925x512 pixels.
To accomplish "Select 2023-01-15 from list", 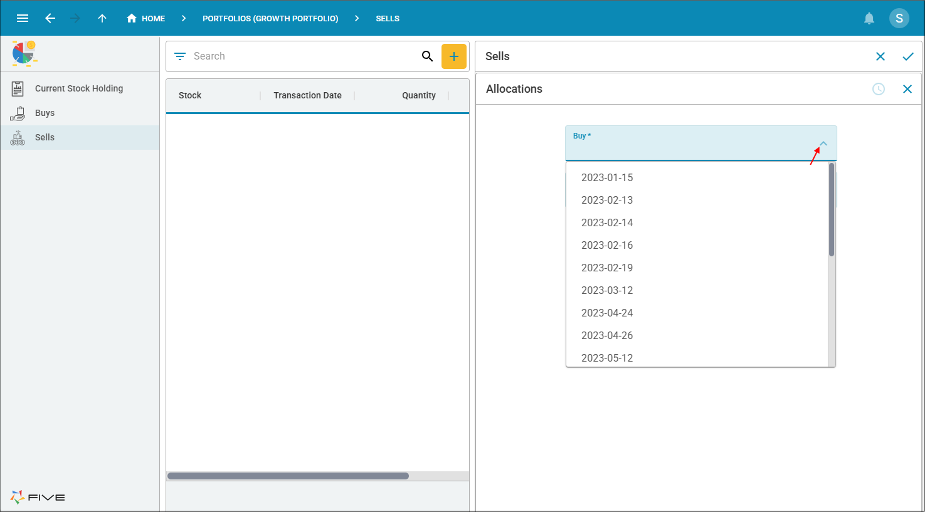I will click(x=697, y=177).
